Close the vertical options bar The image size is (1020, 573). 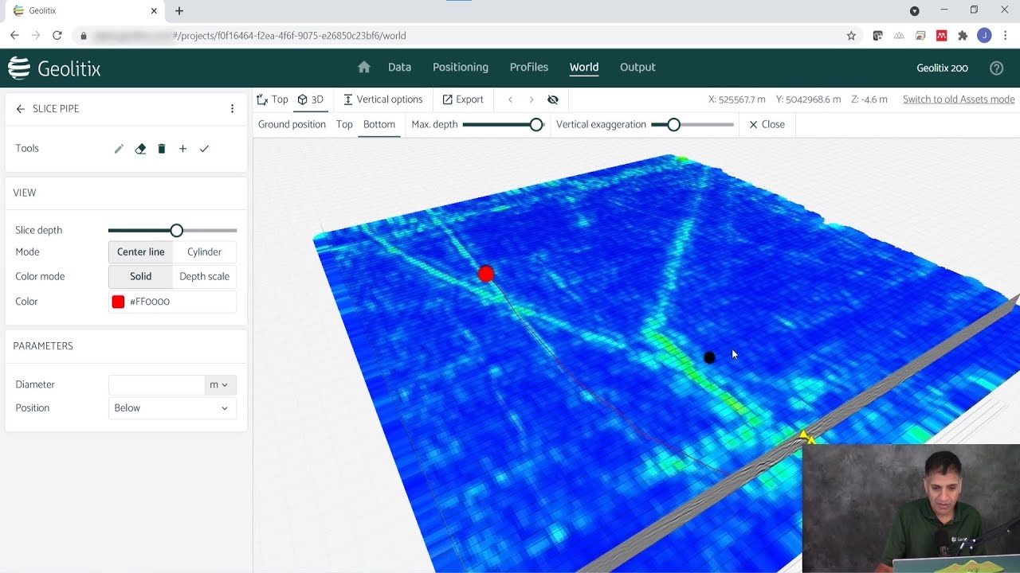pos(767,125)
